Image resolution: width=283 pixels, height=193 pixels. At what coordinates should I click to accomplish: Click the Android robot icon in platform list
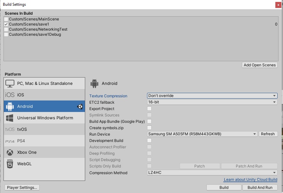tap(10, 106)
